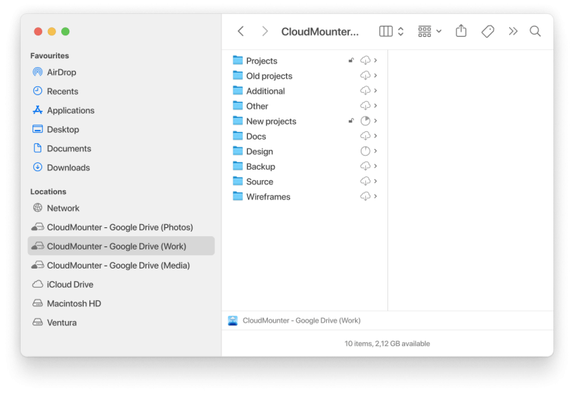This screenshot has height=394, width=574.
Task: Click cloud download icon for Additional
Action: (365, 91)
